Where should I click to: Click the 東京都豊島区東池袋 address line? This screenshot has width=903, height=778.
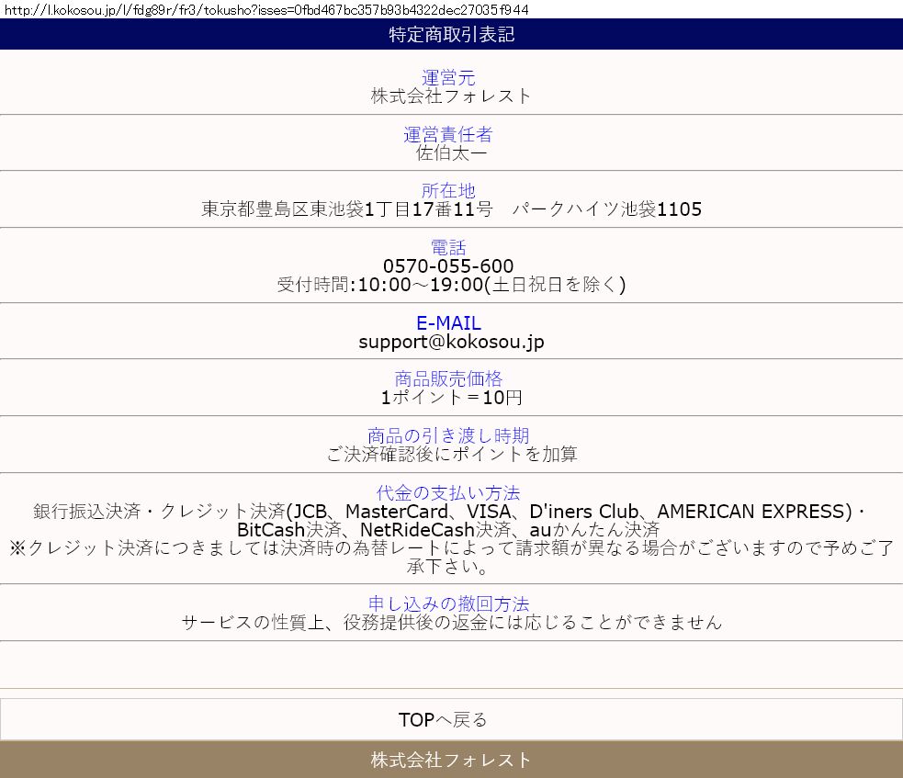point(451,209)
